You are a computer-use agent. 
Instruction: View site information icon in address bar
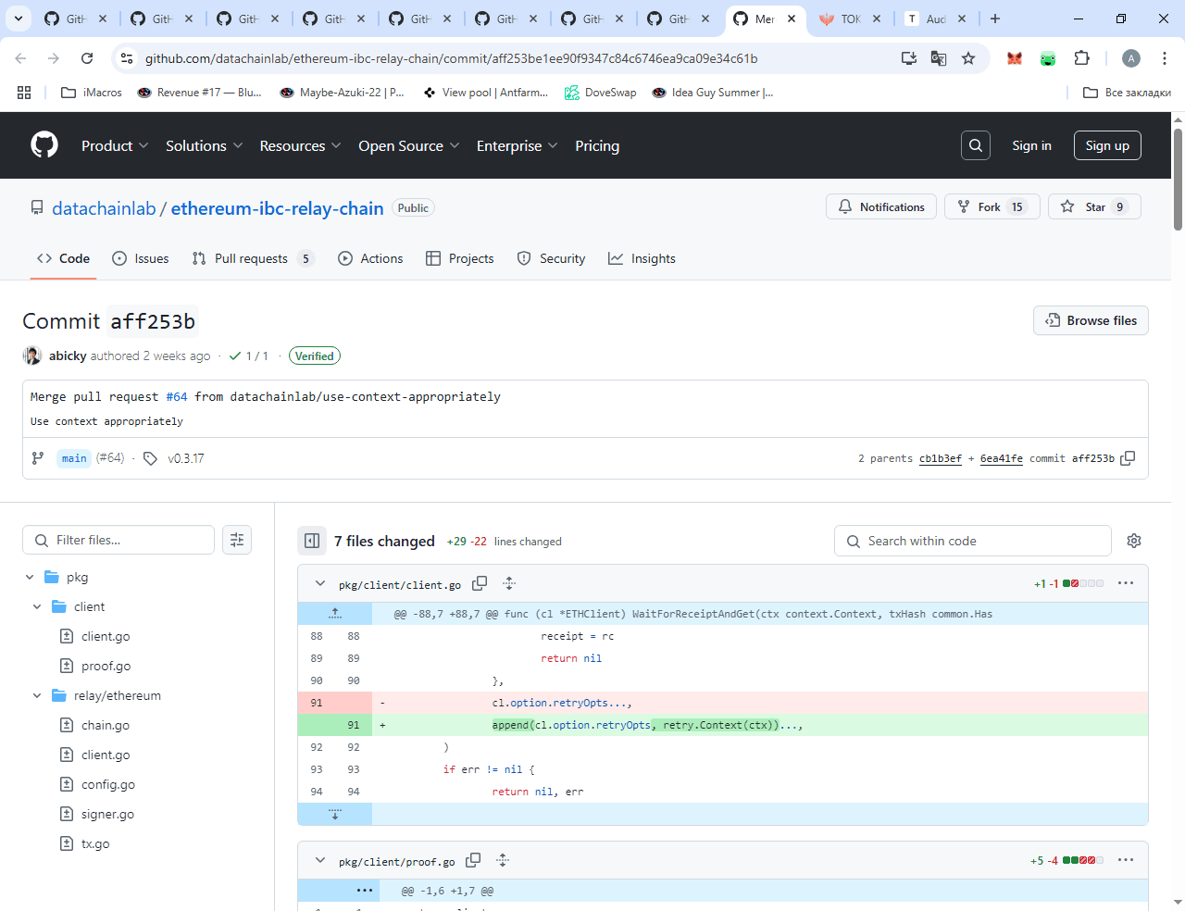click(x=128, y=58)
